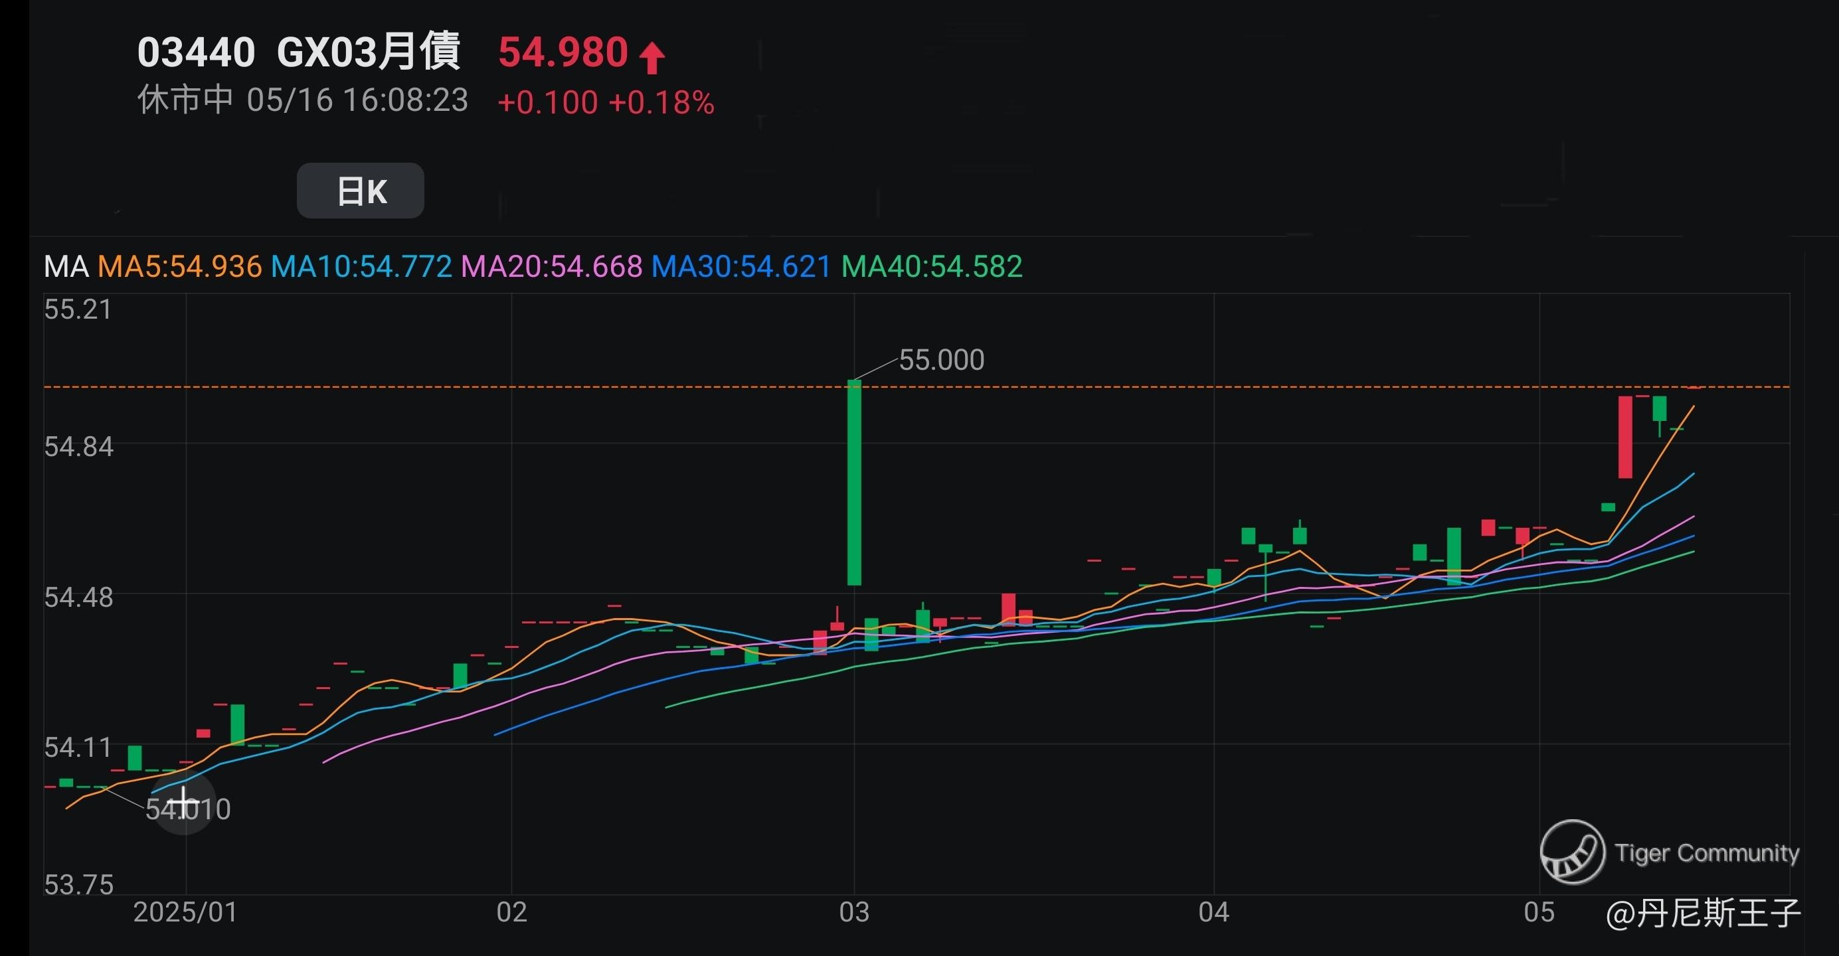Screen dimensions: 1839x956
Task: Click the tall green March candlestick
Action: (854, 482)
